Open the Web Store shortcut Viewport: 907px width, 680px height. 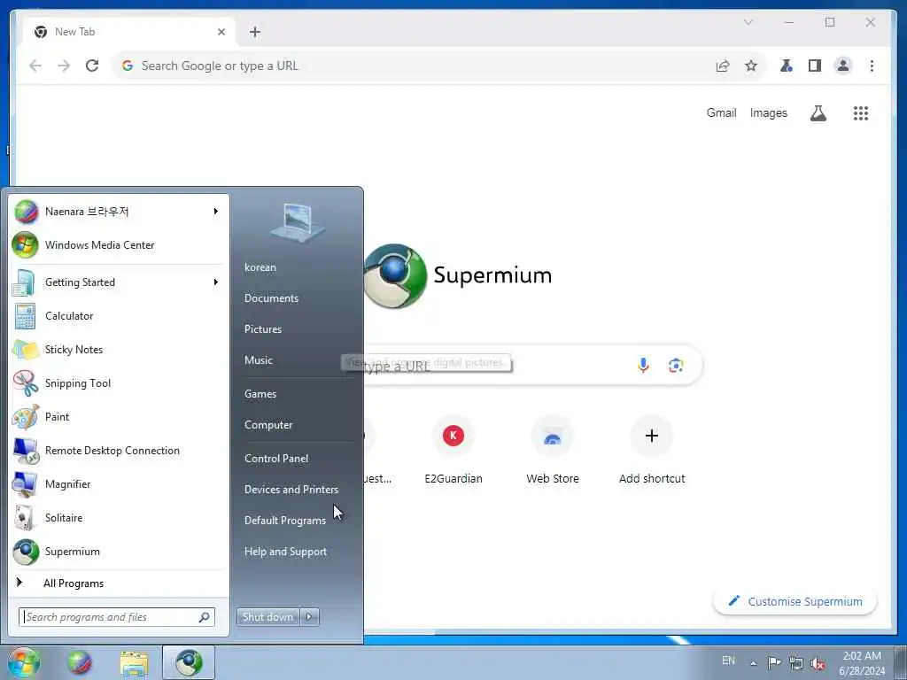point(553,451)
